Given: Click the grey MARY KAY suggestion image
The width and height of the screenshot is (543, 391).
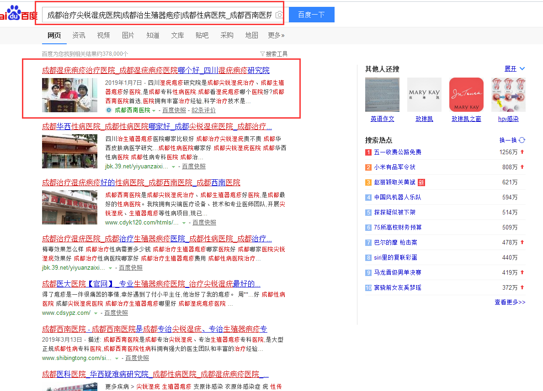Looking at the screenshot, I should point(424,95).
